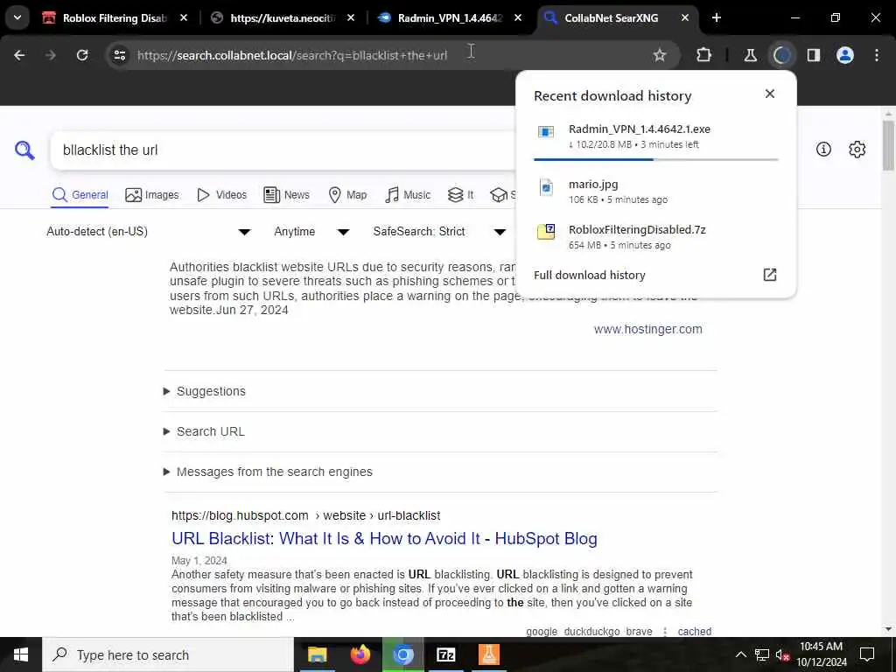Click the Radmin VPN download progress bar
Image resolution: width=896 pixels, height=672 pixels.
655,159
